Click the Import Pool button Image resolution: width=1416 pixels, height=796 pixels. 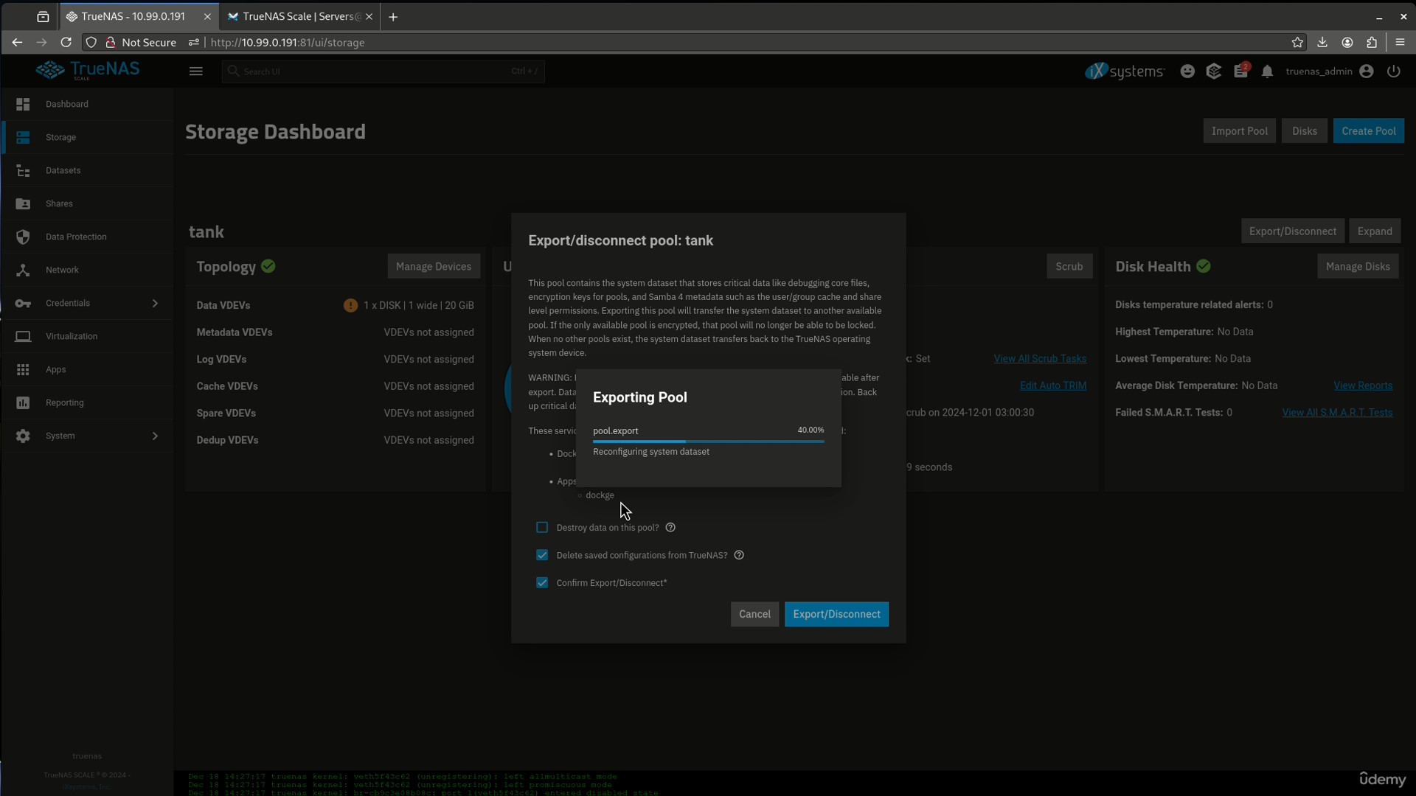tap(1239, 131)
